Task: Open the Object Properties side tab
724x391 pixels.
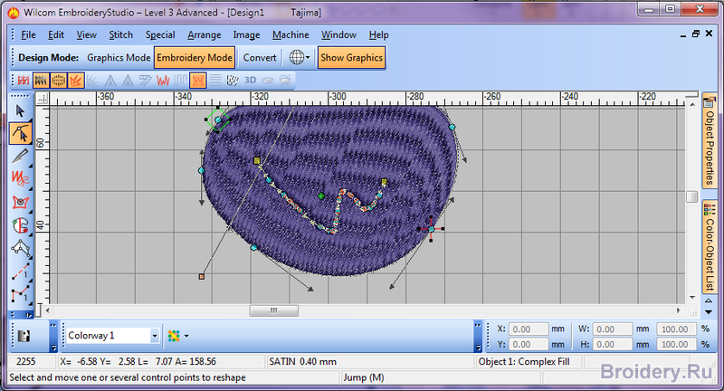Action: coord(710,138)
